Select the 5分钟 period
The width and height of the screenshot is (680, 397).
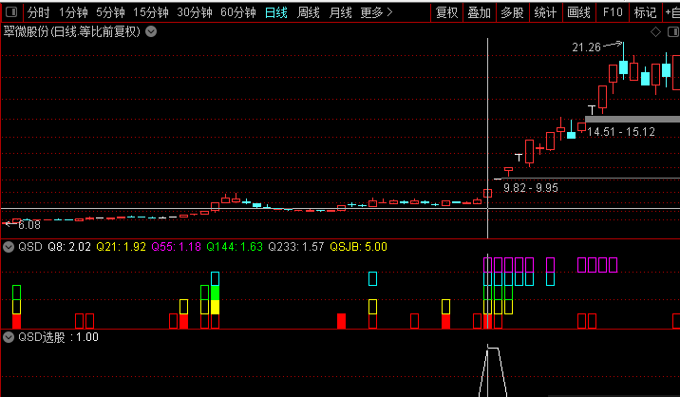tap(110, 12)
